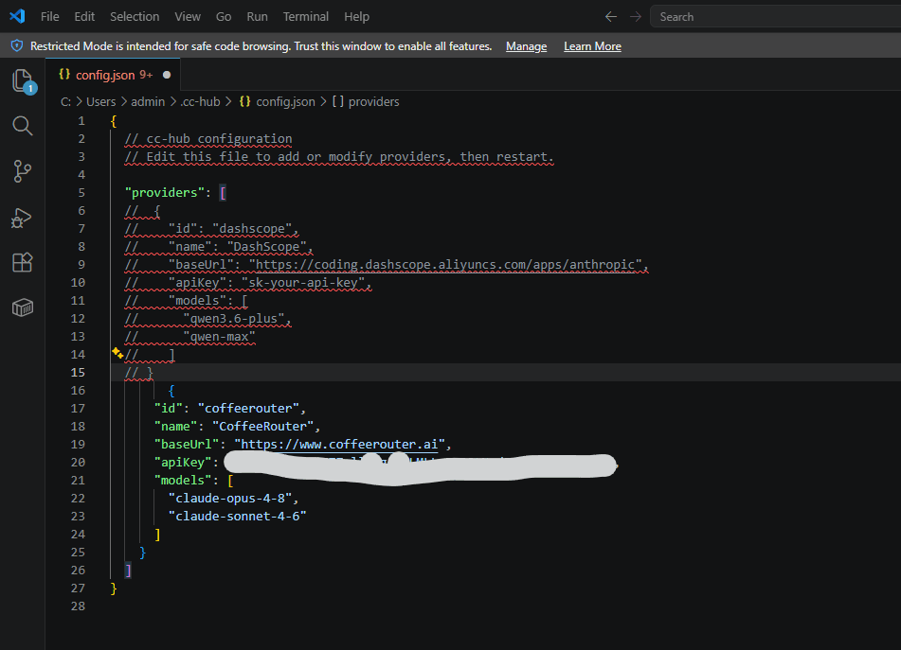Go back with the left arrow
Screen dimensions: 901x650
point(611,17)
